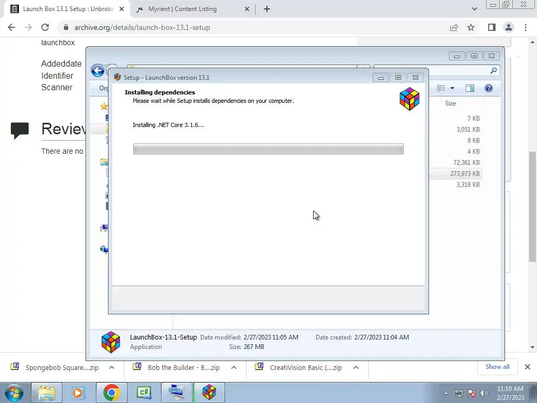The width and height of the screenshot is (537, 403).
Task: Show hidden system tray icons arrow
Action: pos(446,394)
